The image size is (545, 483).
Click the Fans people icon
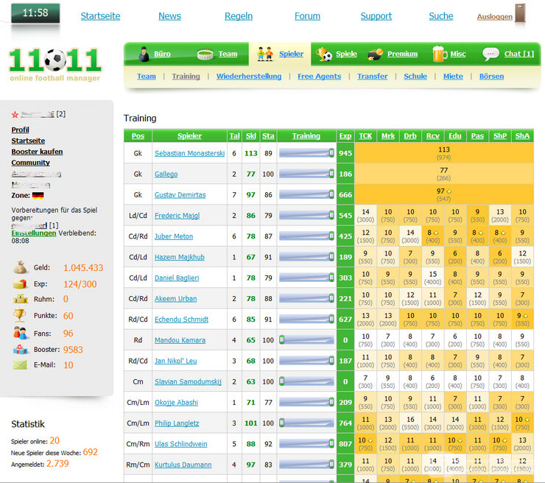pyautogui.click(x=20, y=333)
